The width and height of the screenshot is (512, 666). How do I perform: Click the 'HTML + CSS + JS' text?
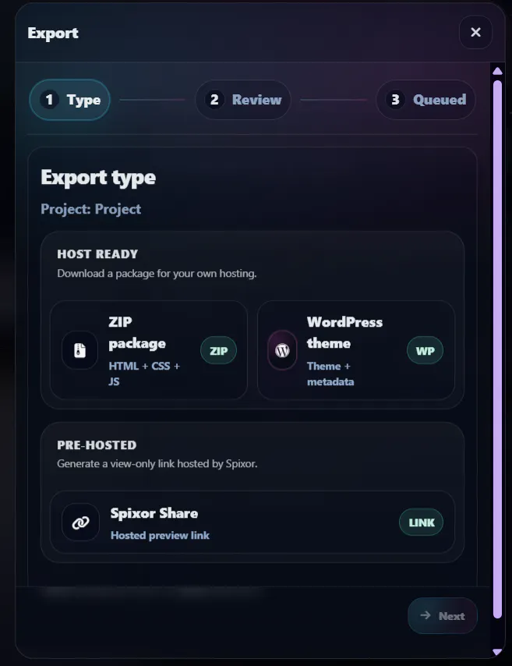pos(144,374)
